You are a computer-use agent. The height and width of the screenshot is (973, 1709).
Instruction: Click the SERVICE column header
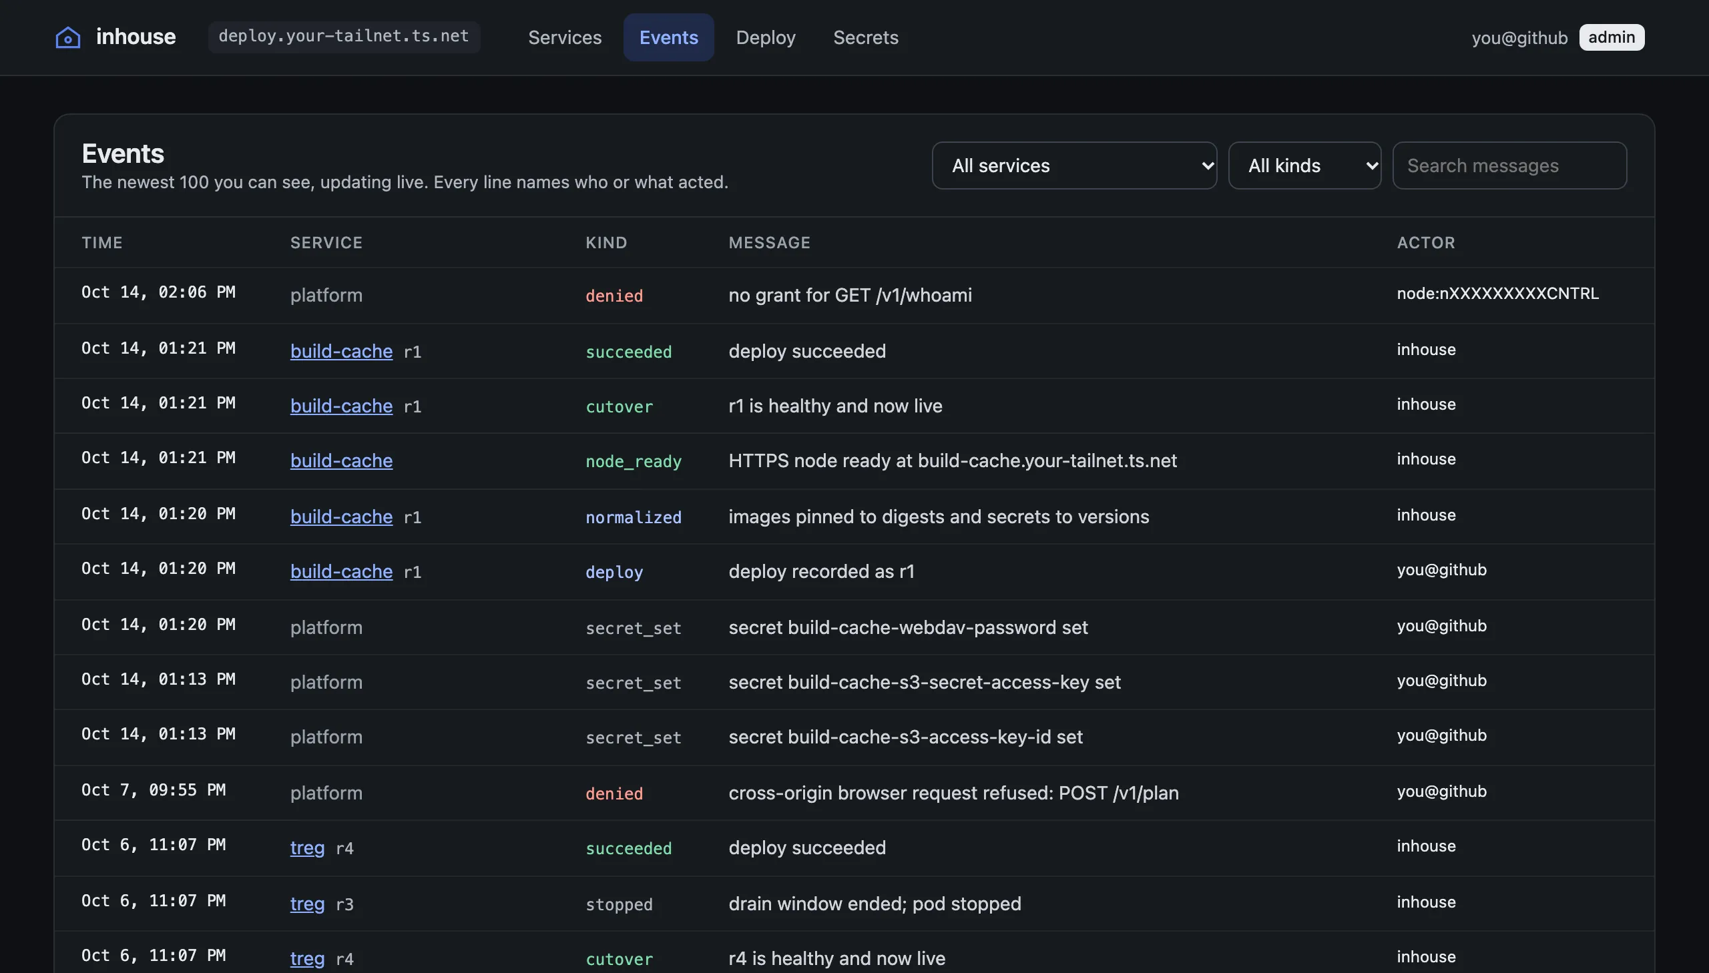pos(326,242)
